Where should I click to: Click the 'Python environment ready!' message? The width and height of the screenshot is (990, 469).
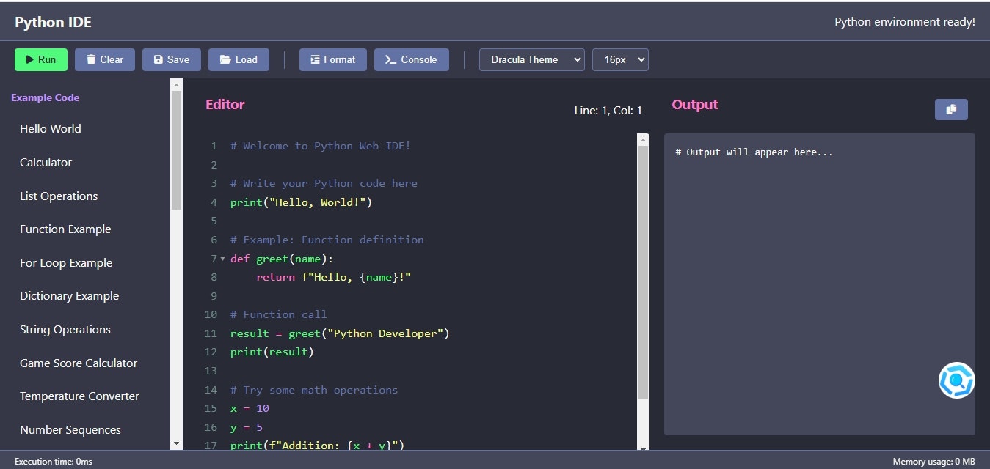coord(905,22)
